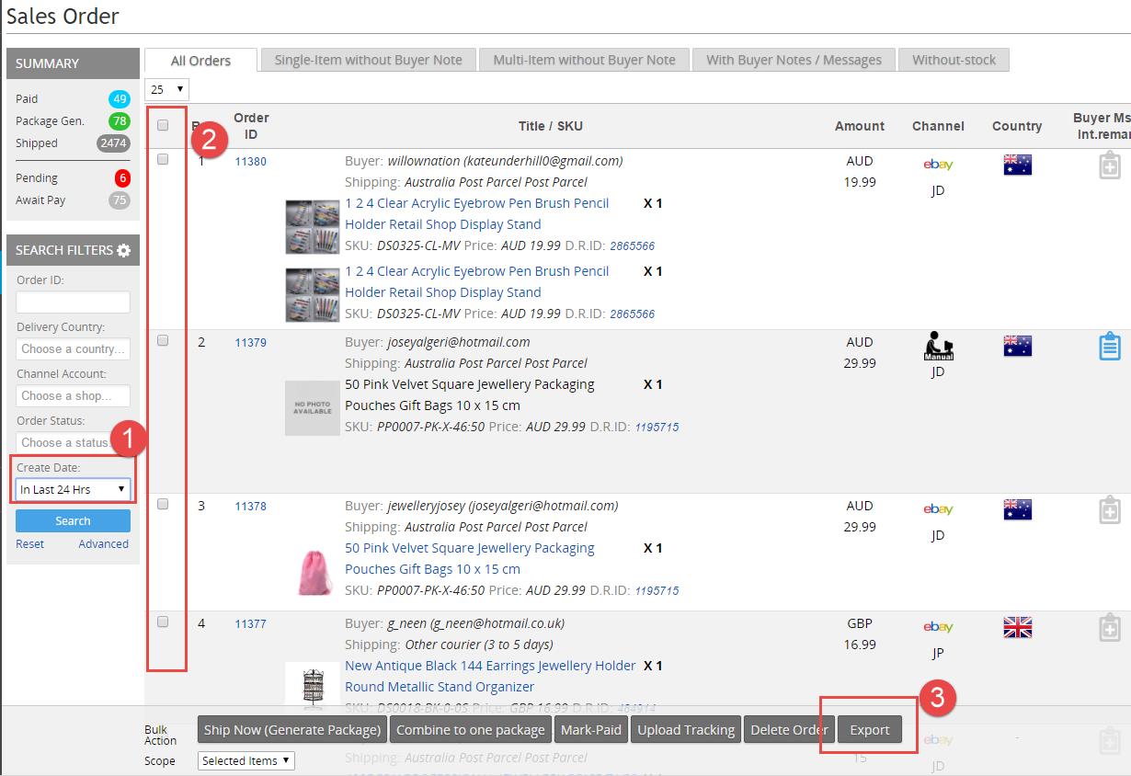
Task: Open earrings holder stand thumbnail
Action: point(313,686)
